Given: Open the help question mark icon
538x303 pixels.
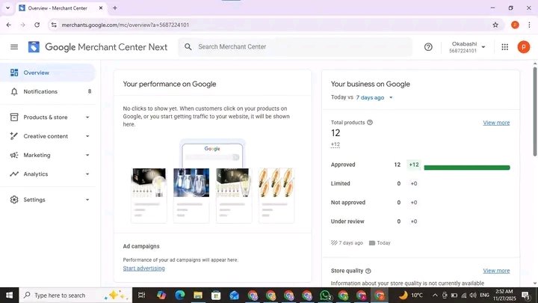Looking at the screenshot, I should tap(428, 47).
